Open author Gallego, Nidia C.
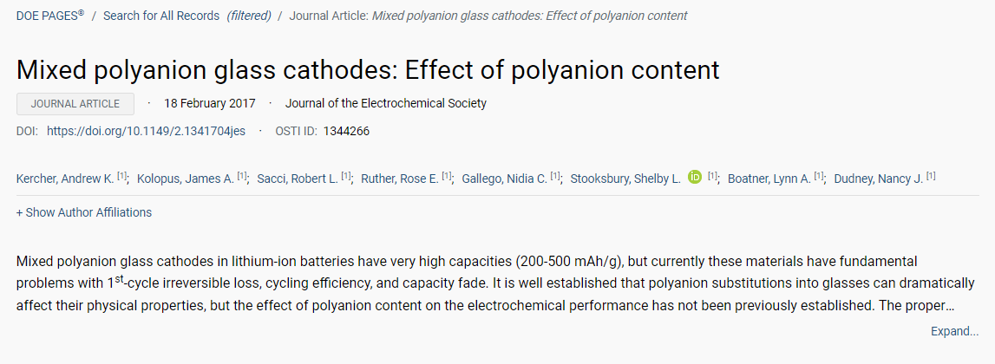 point(505,179)
